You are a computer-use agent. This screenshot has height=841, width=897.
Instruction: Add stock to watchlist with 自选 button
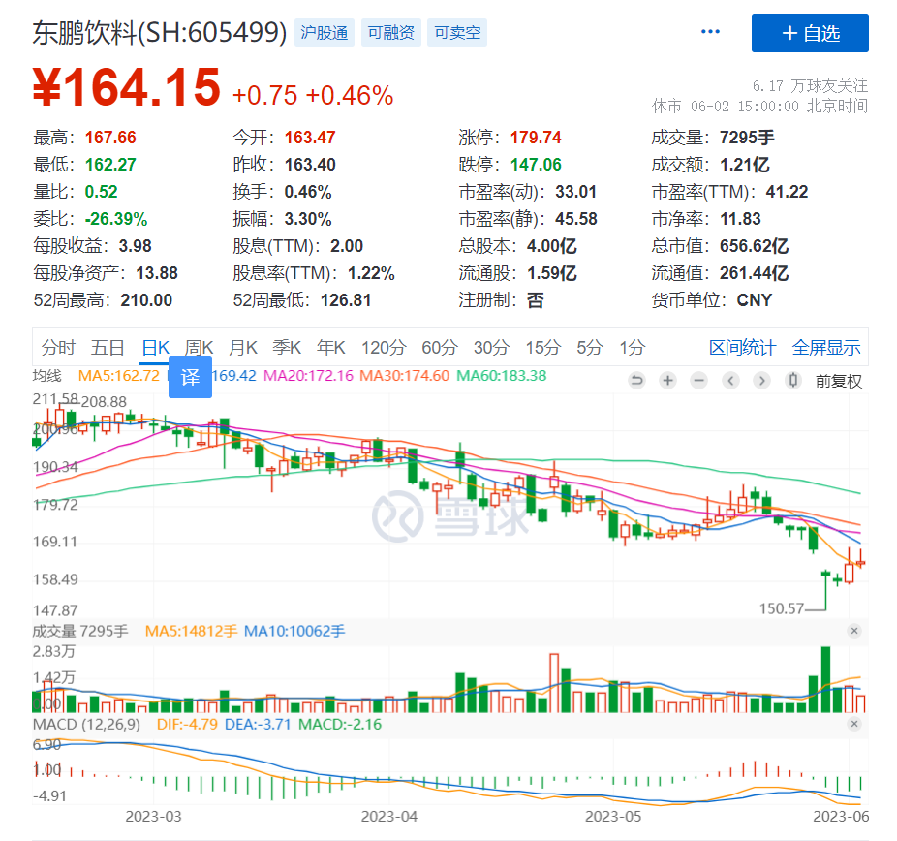click(810, 33)
